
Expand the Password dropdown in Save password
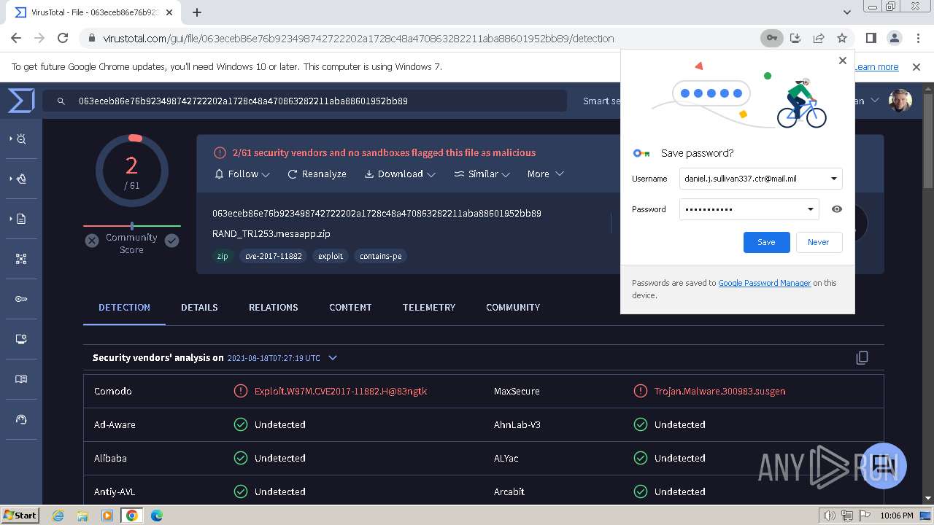click(x=810, y=209)
